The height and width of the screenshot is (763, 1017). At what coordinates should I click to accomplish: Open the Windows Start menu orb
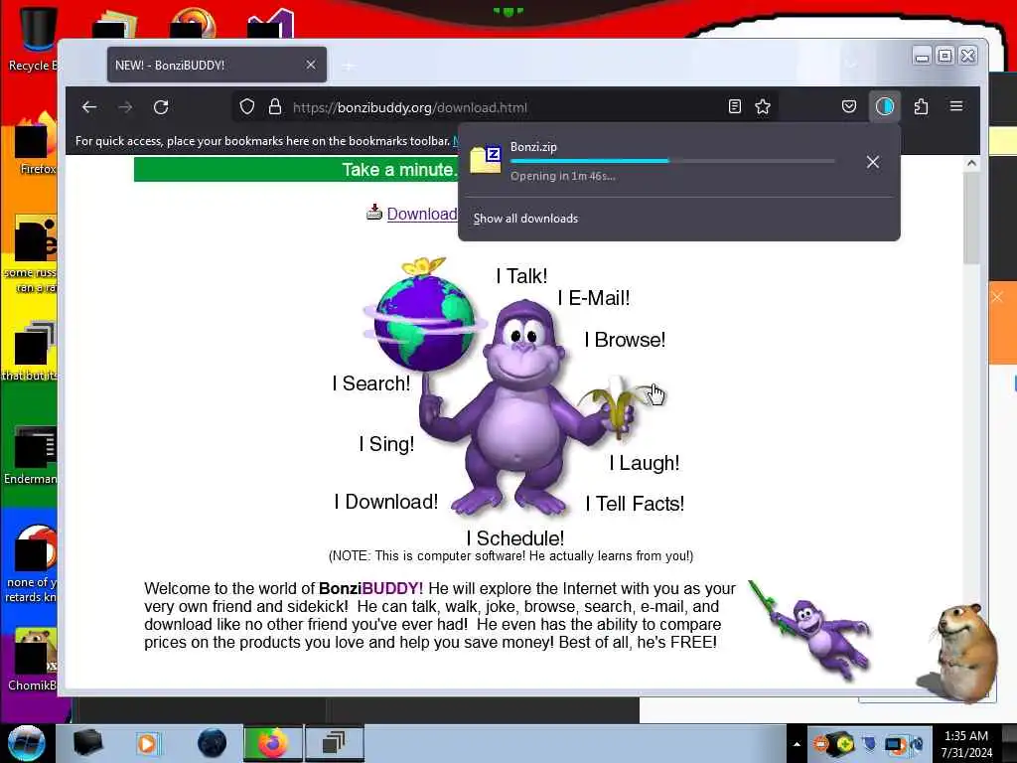(25, 743)
